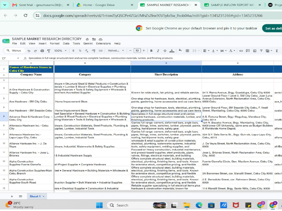Screen dimensions: 282x211
Task: Open the Gemini menu
Action: pyautogui.click(x=88, y=43)
